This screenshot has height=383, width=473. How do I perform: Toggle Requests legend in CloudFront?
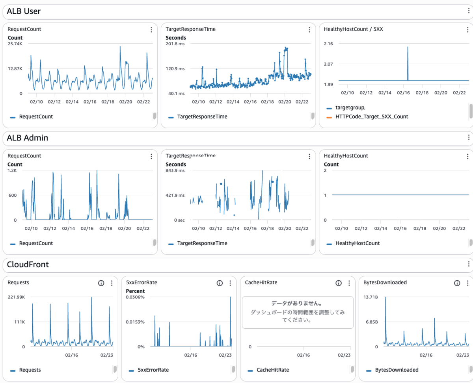click(x=26, y=370)
